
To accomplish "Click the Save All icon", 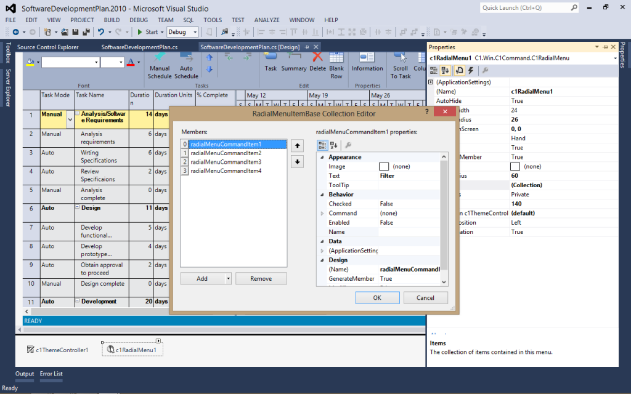I will point(86,32).
